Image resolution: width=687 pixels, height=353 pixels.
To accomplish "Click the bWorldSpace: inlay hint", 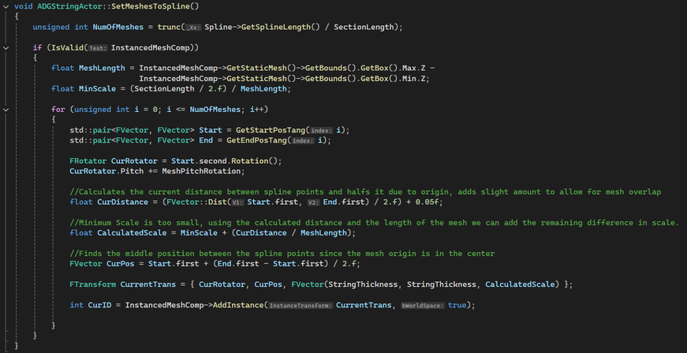I will 423,305.
